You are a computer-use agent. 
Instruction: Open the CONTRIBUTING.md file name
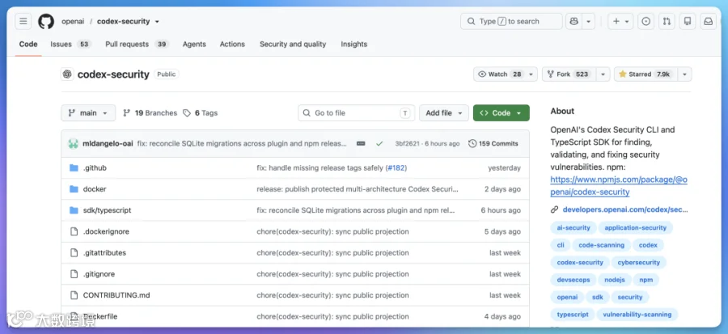click(116, 295)
